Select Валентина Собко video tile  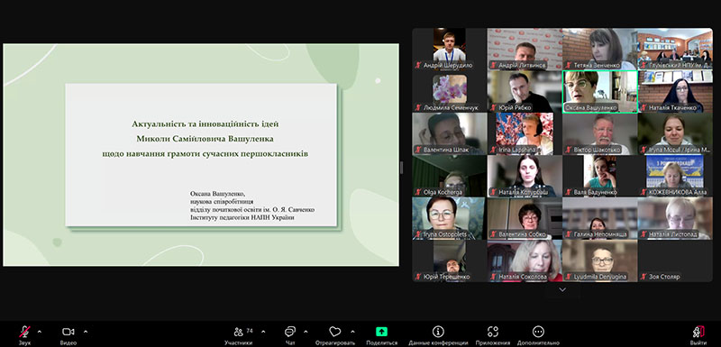[525, 218]
